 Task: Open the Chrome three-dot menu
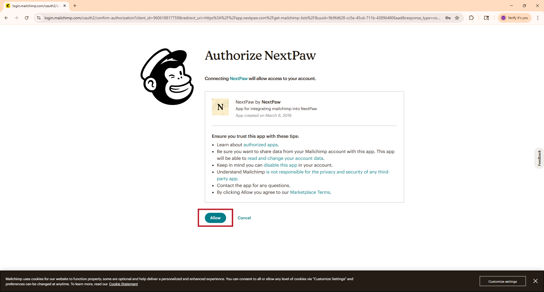pyautogui.click(x=538, y=18)
